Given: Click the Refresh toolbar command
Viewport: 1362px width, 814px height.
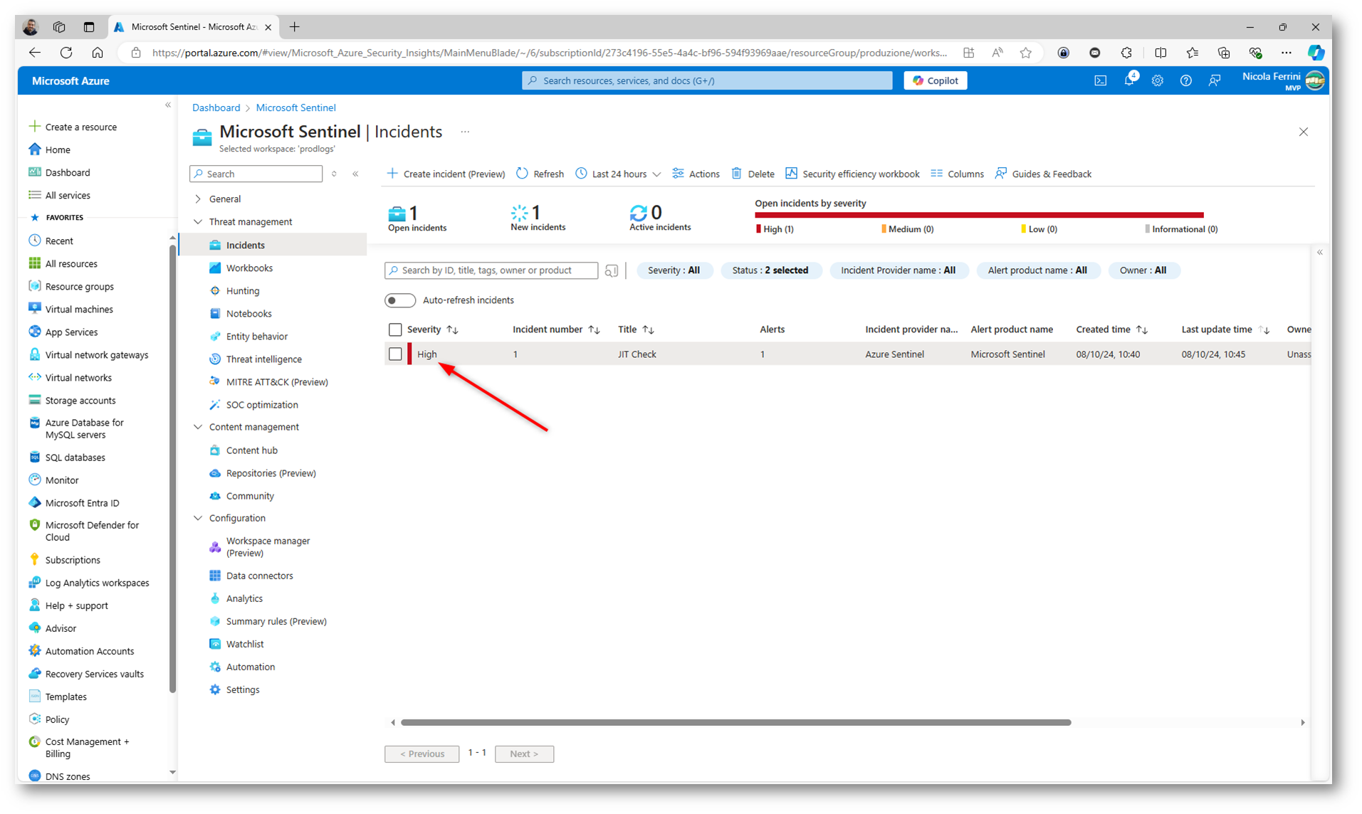Looking at the screenshot, I should tap(540, 174).
